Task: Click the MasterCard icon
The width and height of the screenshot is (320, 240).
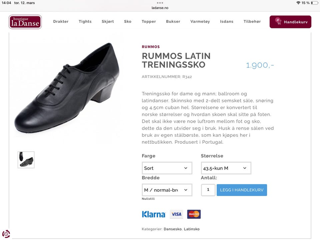Action: [194, 214]
